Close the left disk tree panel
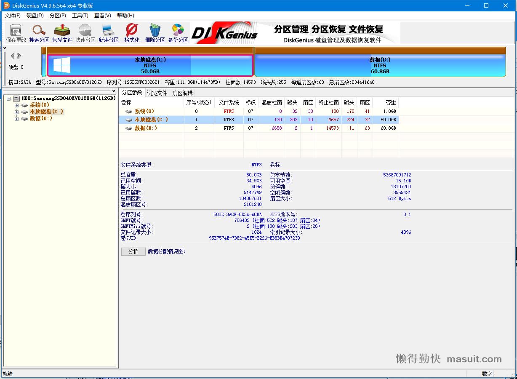The height and width of the screenshot is (379, 517). pyautogui.click(x=113, y=91)
